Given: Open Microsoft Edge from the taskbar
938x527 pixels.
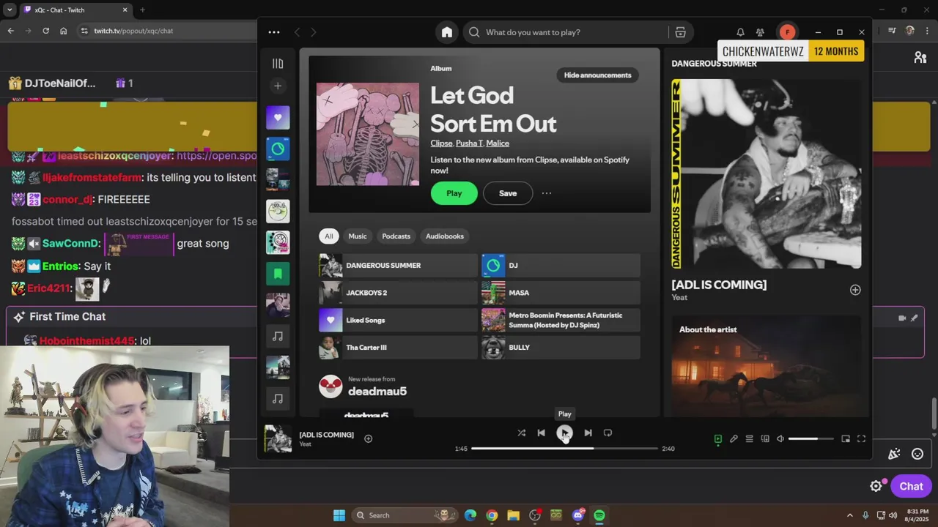Looking at the screenshot, I should tap(470, 515).
